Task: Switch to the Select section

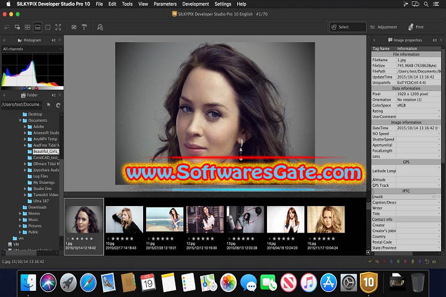Action: pos(348,27)
